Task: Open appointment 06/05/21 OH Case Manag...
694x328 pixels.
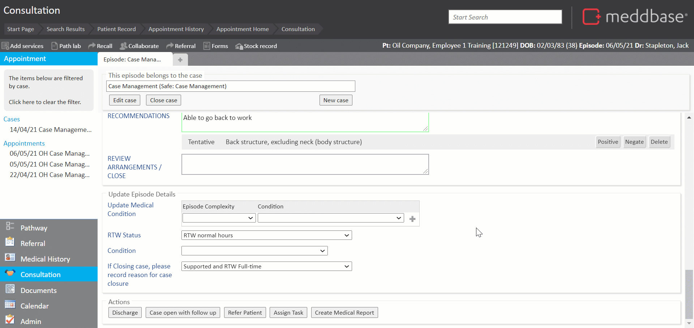Action: [50, 153]
